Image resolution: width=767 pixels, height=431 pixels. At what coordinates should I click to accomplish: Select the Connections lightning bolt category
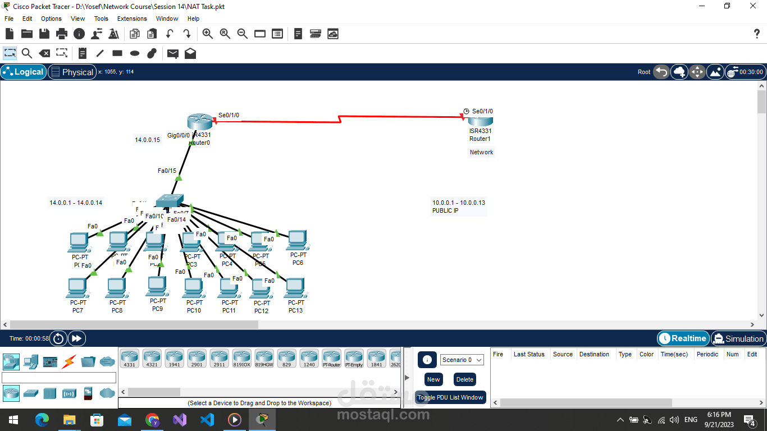pos(70,361)
